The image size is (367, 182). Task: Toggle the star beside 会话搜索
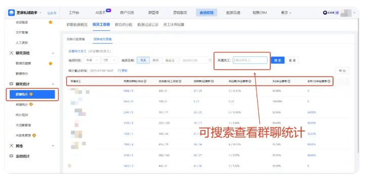pyautogui.click(x=50, y=22)
